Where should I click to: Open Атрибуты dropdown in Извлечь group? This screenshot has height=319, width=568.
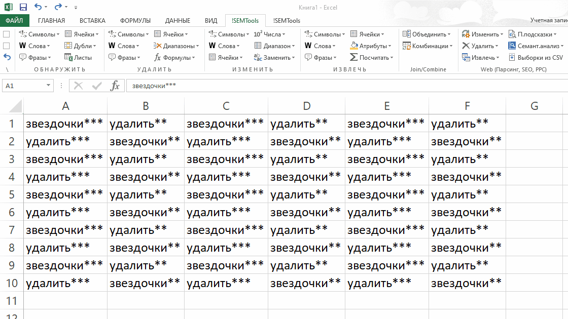pyautogui.click(x=371, y=46)
